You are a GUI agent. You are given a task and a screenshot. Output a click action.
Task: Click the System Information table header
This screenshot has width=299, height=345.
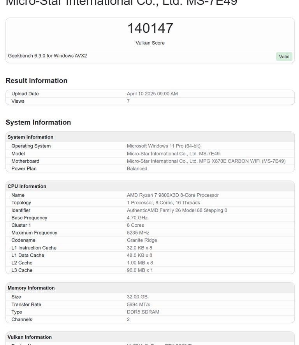click(x=30, y=137)
